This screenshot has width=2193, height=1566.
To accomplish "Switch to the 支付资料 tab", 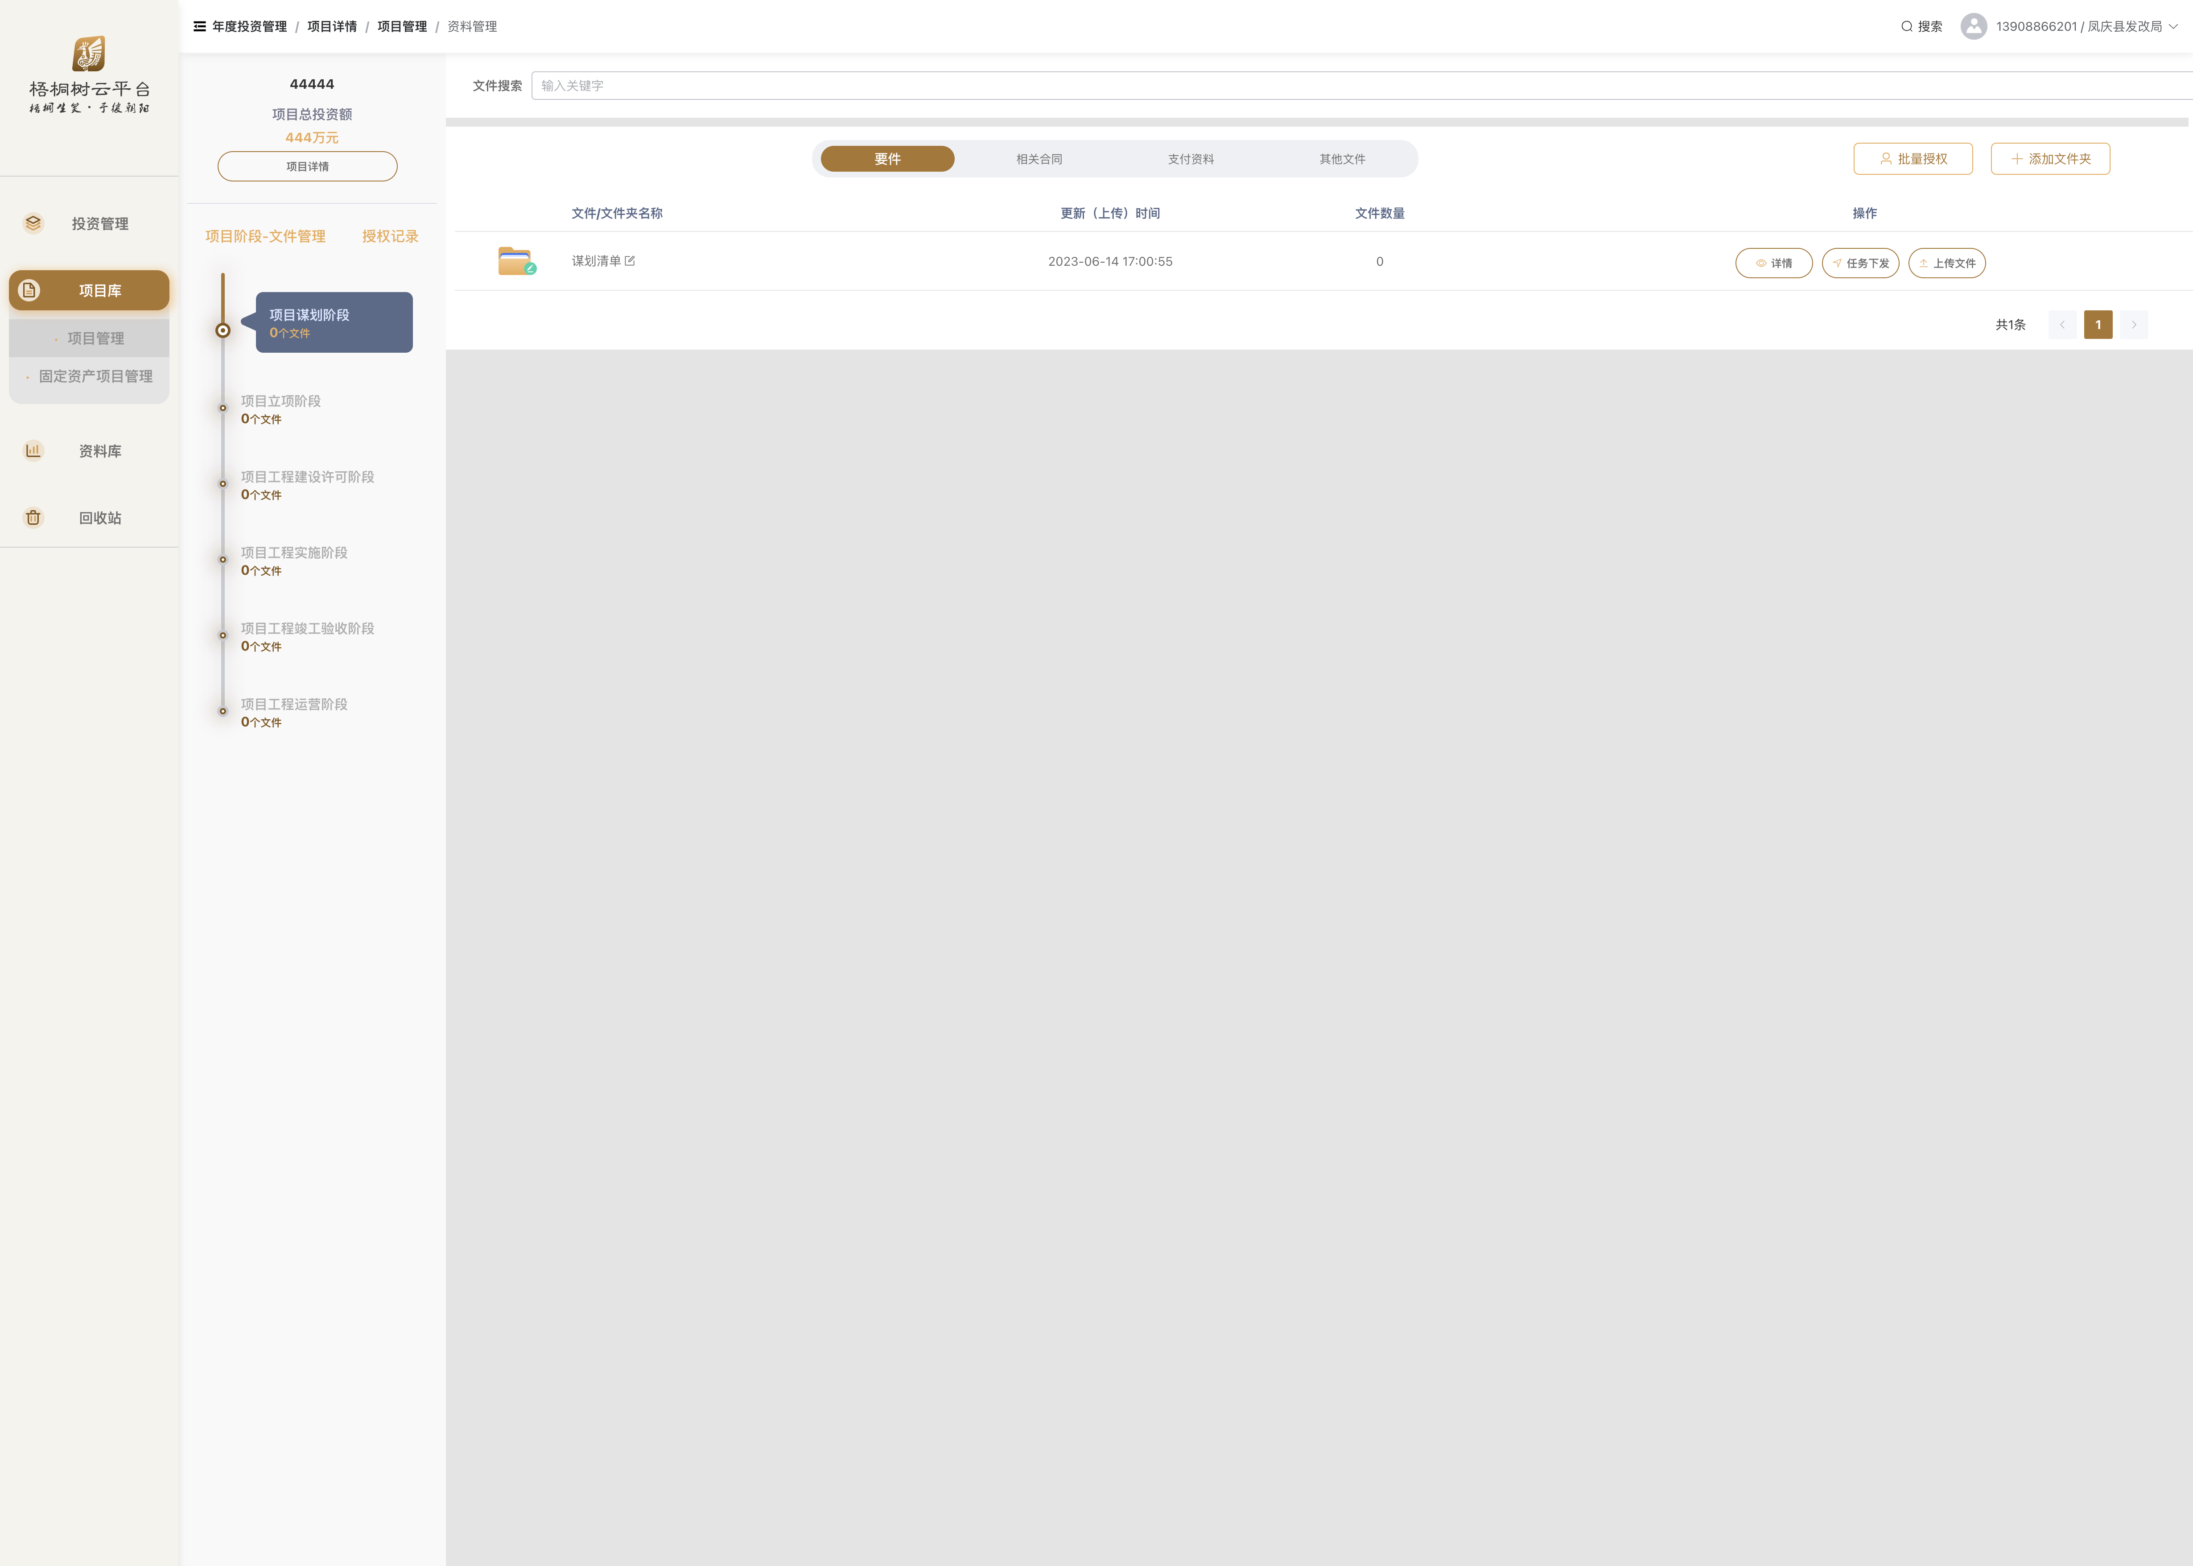I will point(1190,159).
